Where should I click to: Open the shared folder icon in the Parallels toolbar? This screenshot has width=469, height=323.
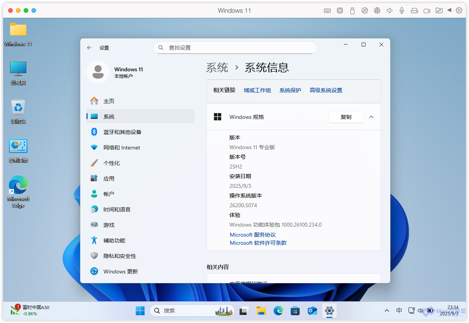[x=439, y=11]
